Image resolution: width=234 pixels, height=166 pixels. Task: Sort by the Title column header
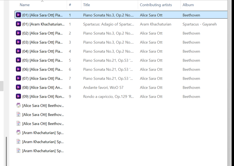[x=86, y=5]
